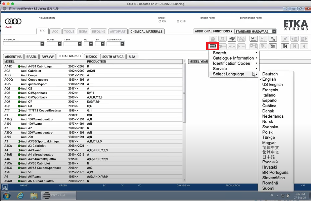This screenshot has width=311, height=201.
Task: Open the FI SEARCH dropdown
Action: click(x=42, y=44)
